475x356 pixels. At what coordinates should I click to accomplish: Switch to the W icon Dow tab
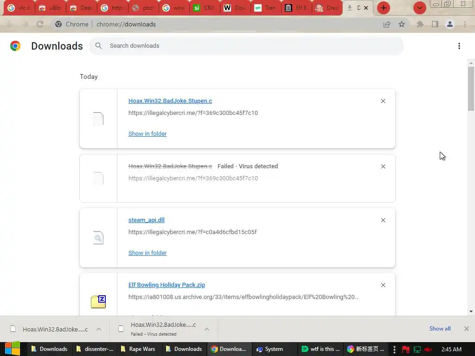point(236,8)
